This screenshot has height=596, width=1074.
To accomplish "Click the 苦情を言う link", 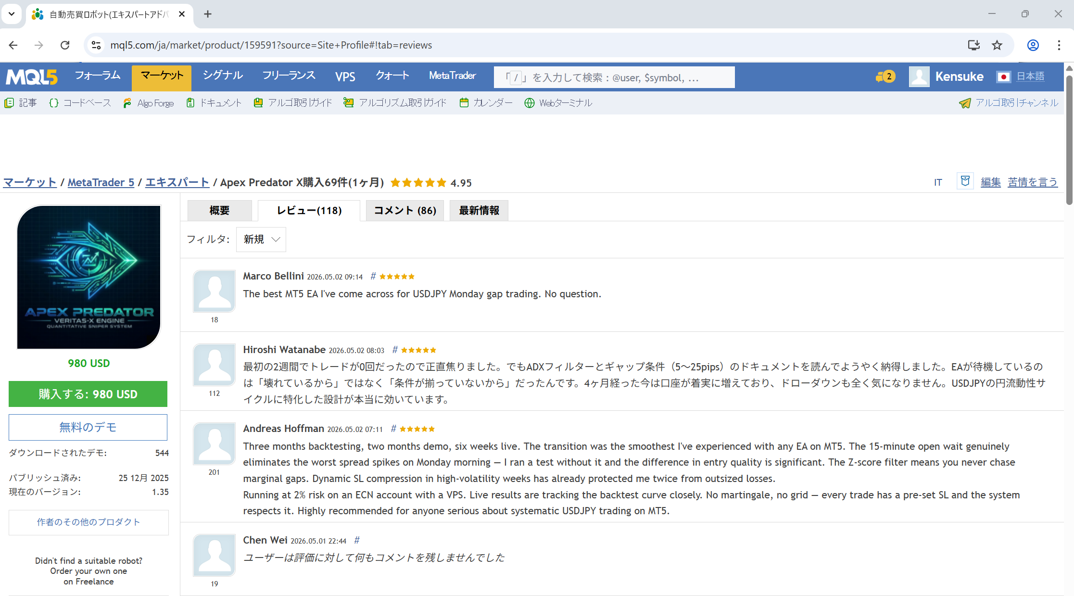I will click(1033, 182).
